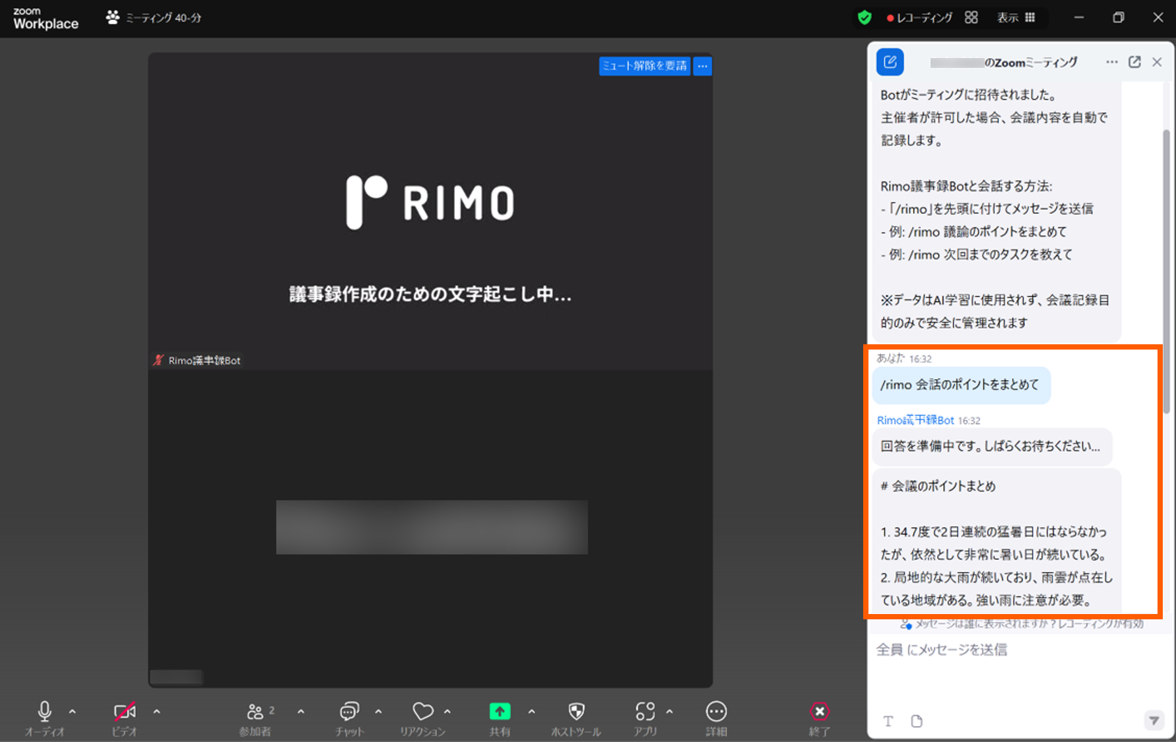The image size is (1176, 742).
Task: Click the End meeting button
Action: pyautogui.click(x=819, y=712)
